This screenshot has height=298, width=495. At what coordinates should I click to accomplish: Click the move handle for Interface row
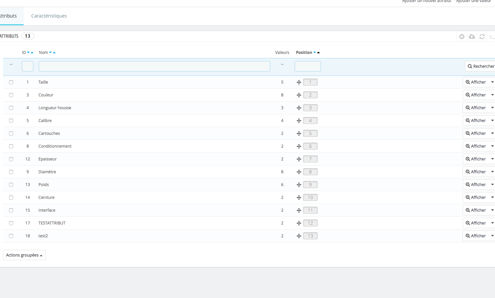pyautogui.click(x=299, y=210)
